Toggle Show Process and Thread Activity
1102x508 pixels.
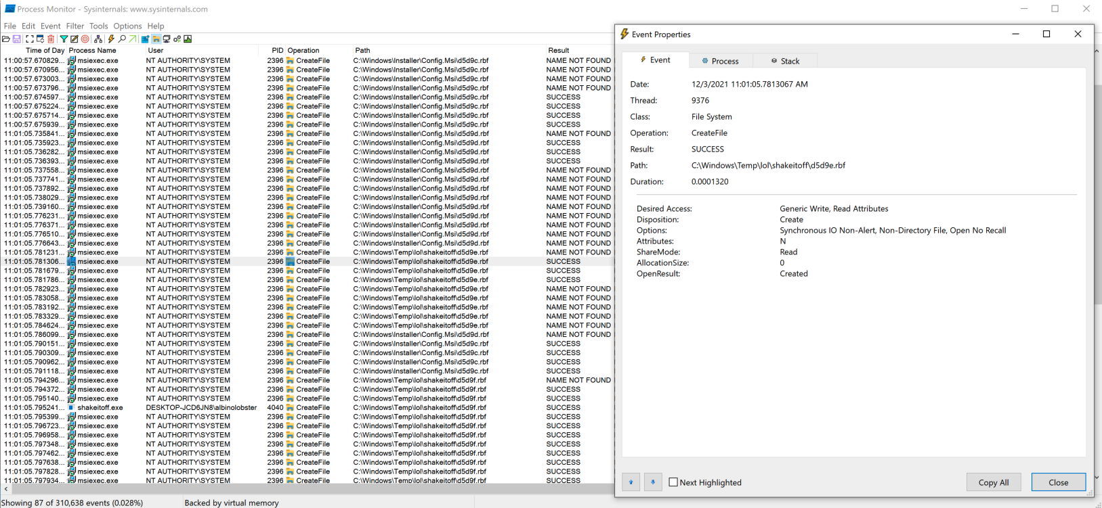coord(177,39)
